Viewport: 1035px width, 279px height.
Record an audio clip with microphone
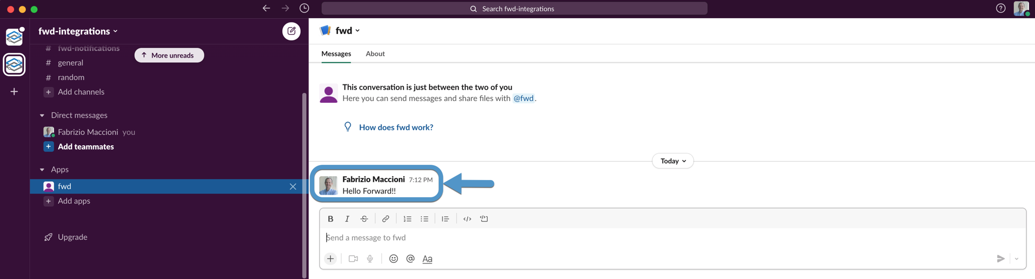pos(370,259)
